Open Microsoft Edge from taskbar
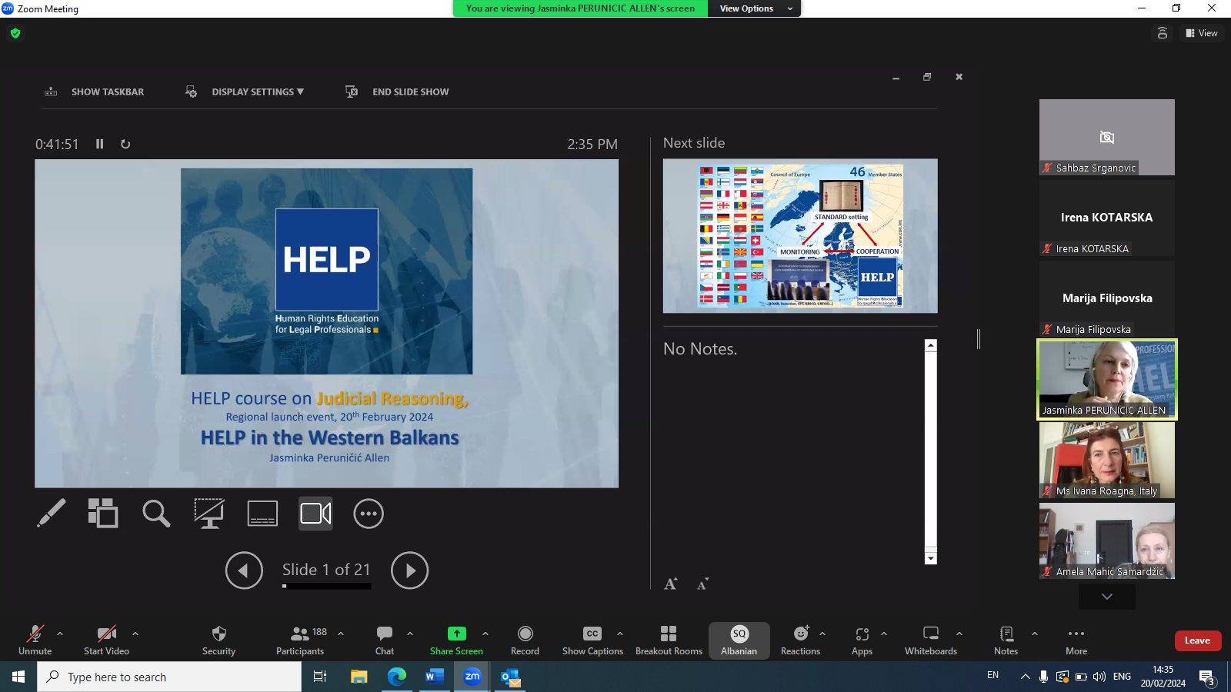This screenshot has width=1231, height=692. click(x=397, y=677)
